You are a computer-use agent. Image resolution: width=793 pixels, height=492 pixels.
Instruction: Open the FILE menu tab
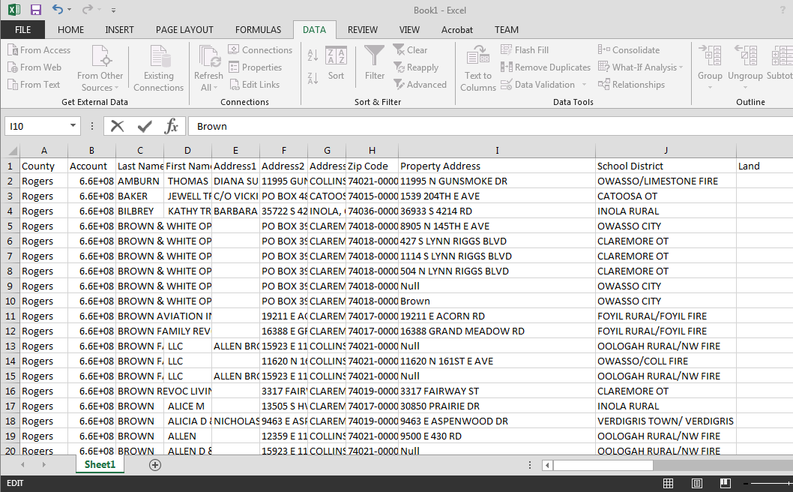(x=22, y=30)
